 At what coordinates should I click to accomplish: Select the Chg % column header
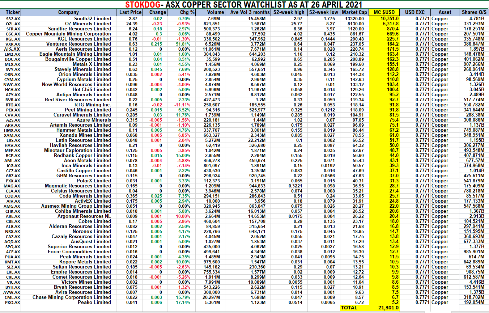tap(187, 12)
